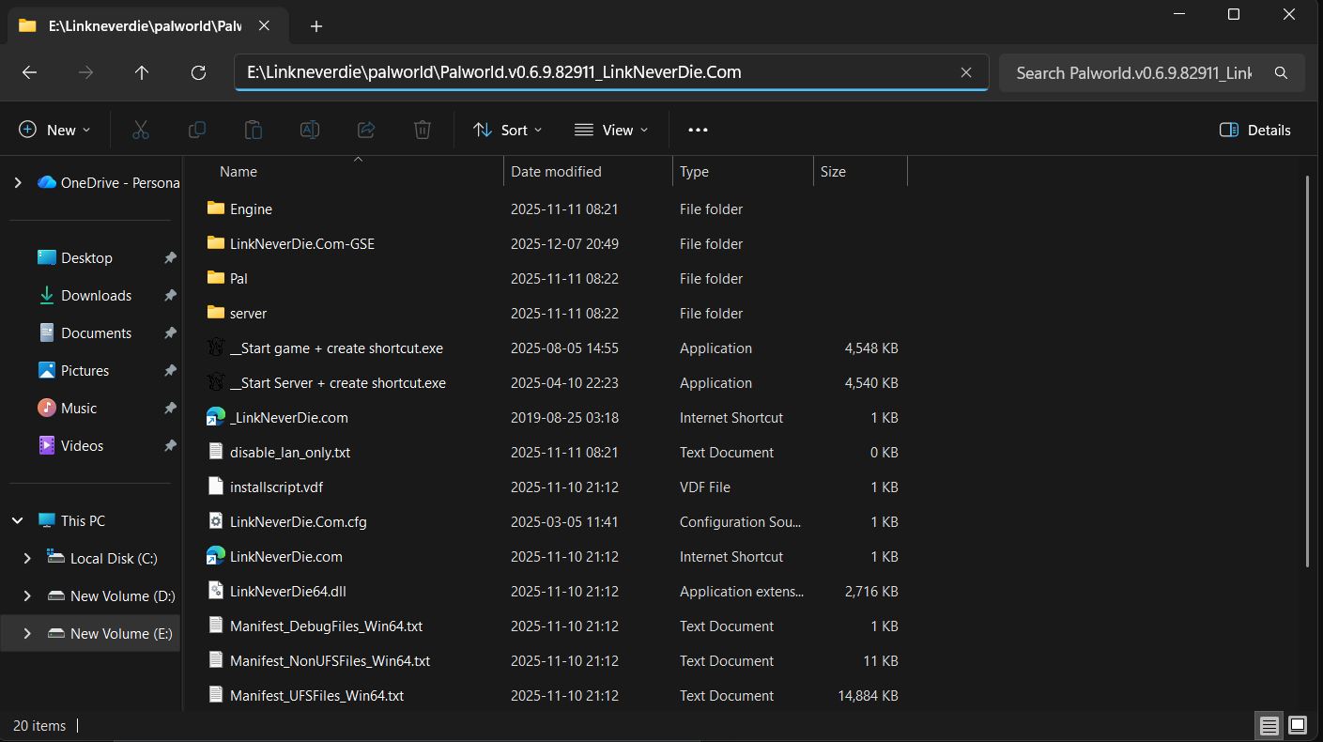Go up one directory level
This screenshot has height=742, width=1323.
[142, 72]
